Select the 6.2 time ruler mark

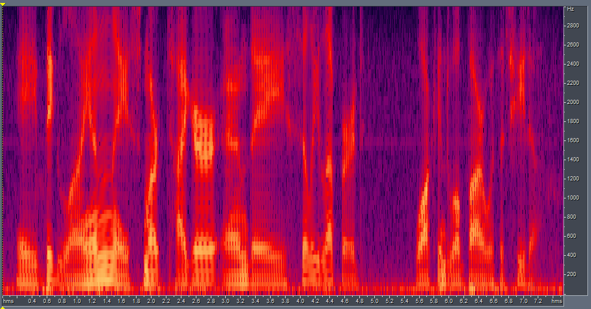463,301
